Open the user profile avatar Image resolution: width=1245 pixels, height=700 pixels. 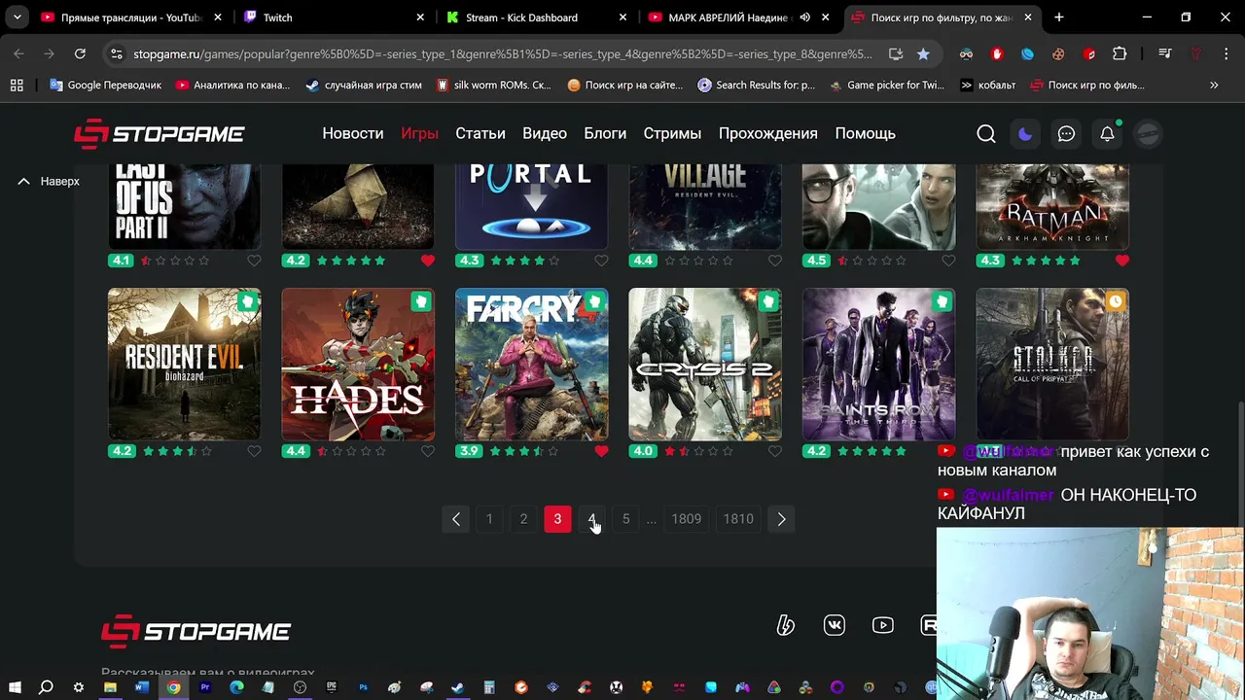tap(1148, 134)
